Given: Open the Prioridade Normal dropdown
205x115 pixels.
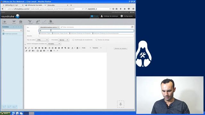Looking at the screenshot, I should click(x=64, y=40).
